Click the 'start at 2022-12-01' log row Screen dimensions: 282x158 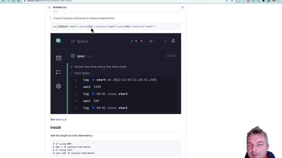[x=123, y=80]
